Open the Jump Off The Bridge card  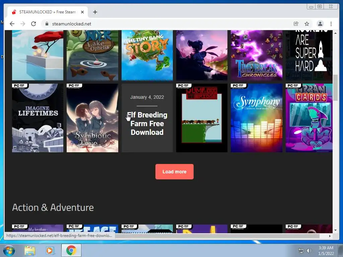(202, 118)
